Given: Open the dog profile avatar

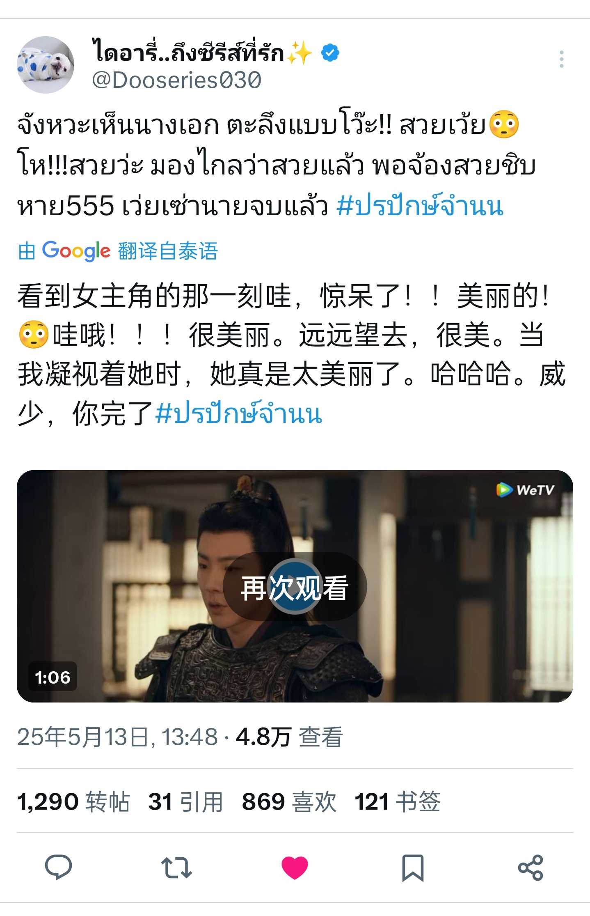Looking at the screenshot, I should [x=46, y=65].
